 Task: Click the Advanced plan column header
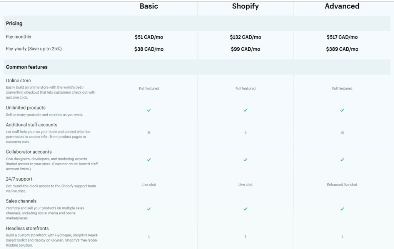click(x=342, y=6)
